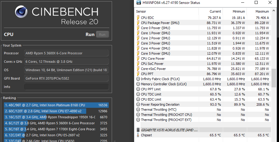Image resolution: width=279 pixels, height=142 pixels.
Task: Maximize the HWiNFO64 Sensor Status window
Action: click(x=256, y=2)
